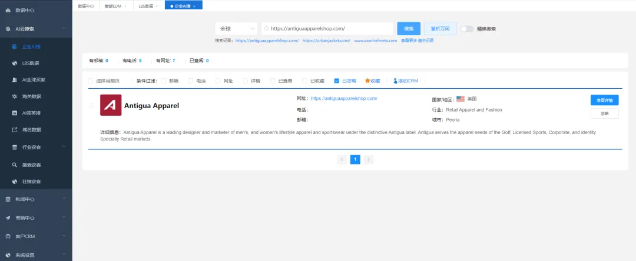Click the star icon beside 收藏
This screenshot has height=261, width=636.
(367, 81)
